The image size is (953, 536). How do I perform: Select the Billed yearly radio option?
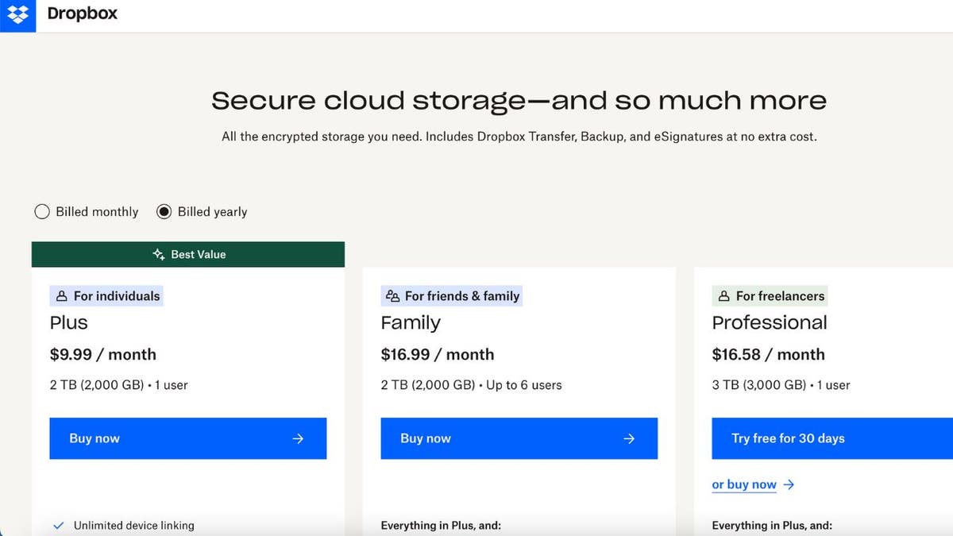(164, 212)
